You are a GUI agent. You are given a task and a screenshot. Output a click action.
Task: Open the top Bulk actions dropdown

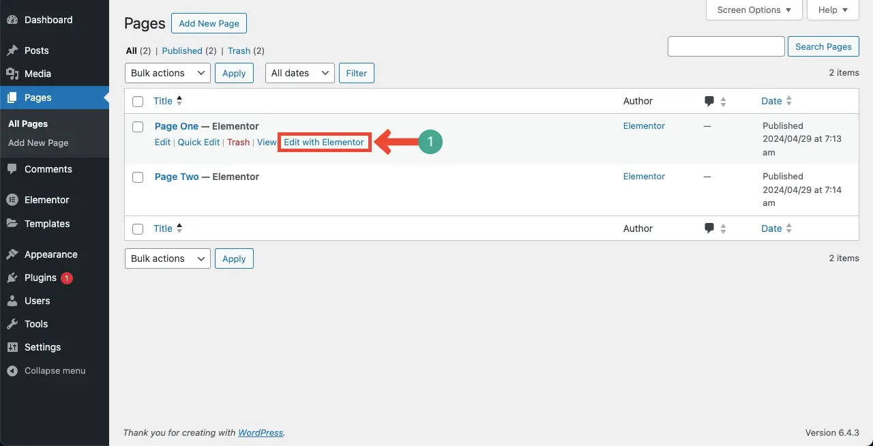167,73
